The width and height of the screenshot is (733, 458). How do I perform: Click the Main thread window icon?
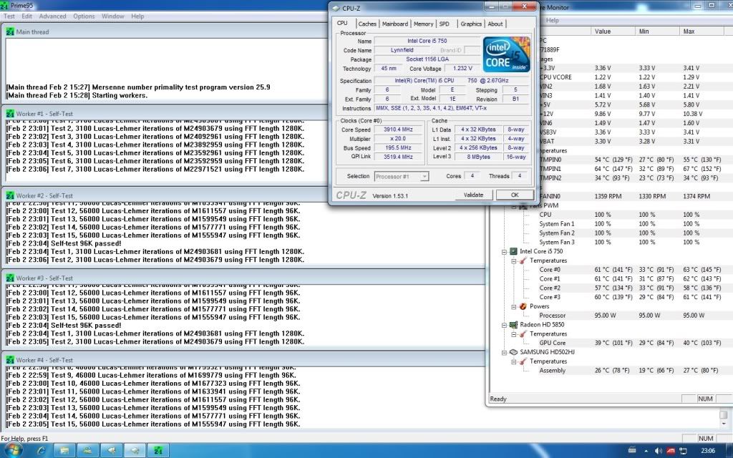[x=10, y=31]
